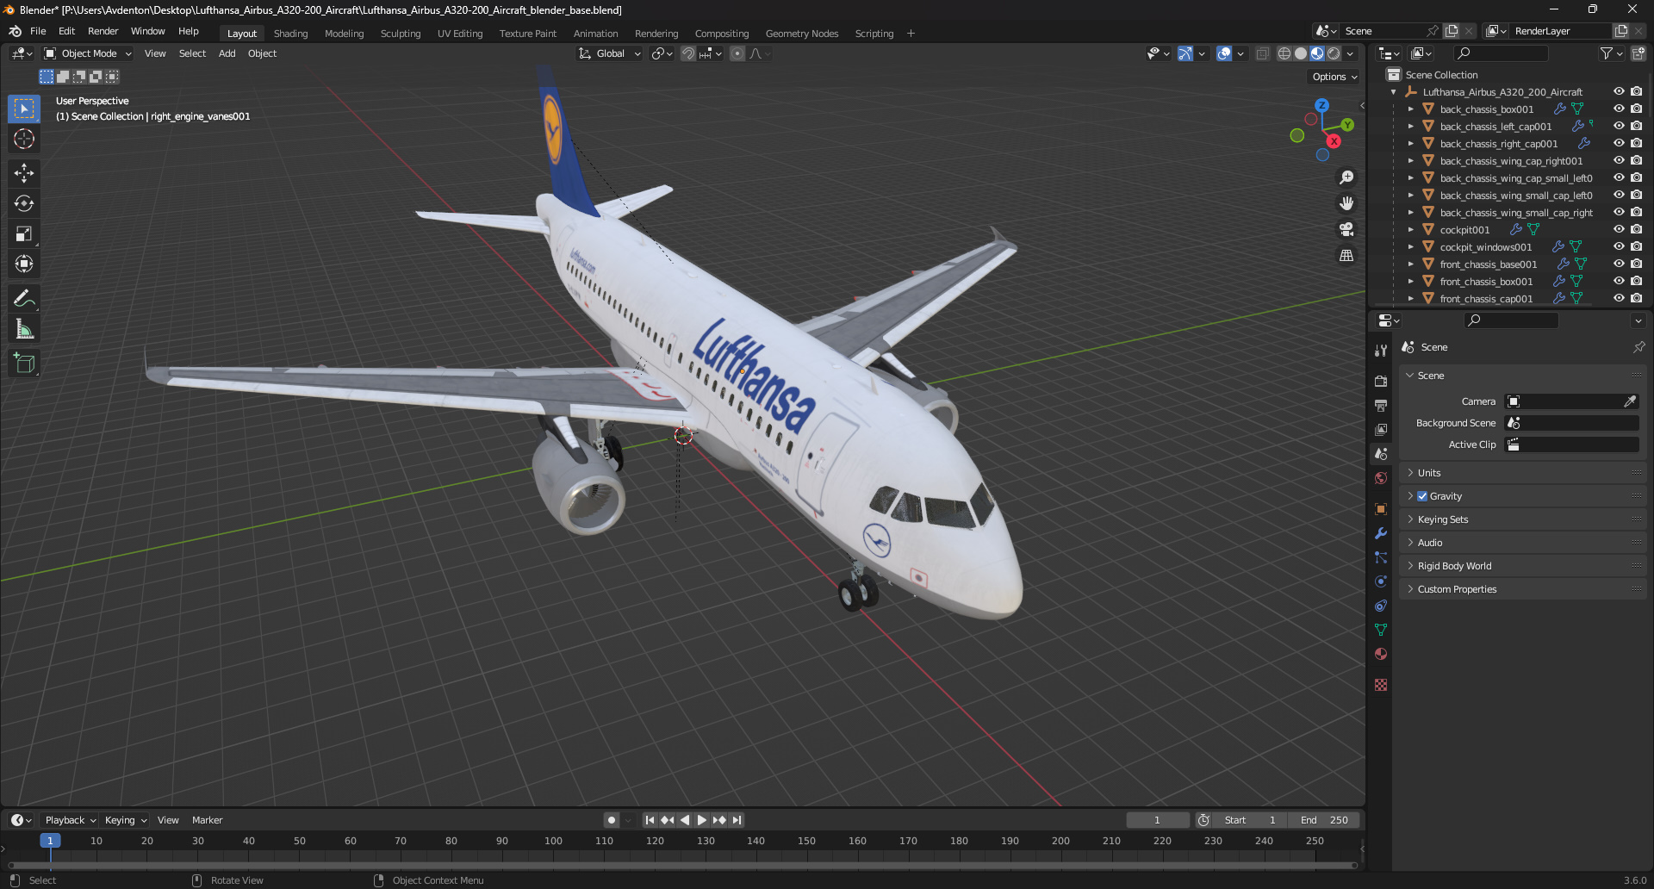Open timeline Playback menu
Screen dimensions: 1654x889
pos(70,820)
